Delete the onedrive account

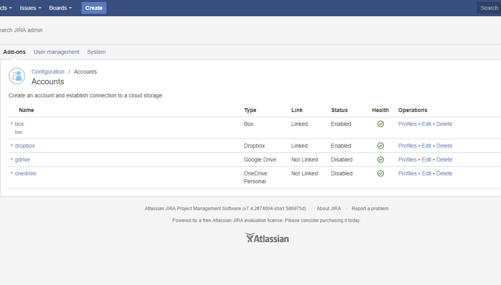point(444,173)
